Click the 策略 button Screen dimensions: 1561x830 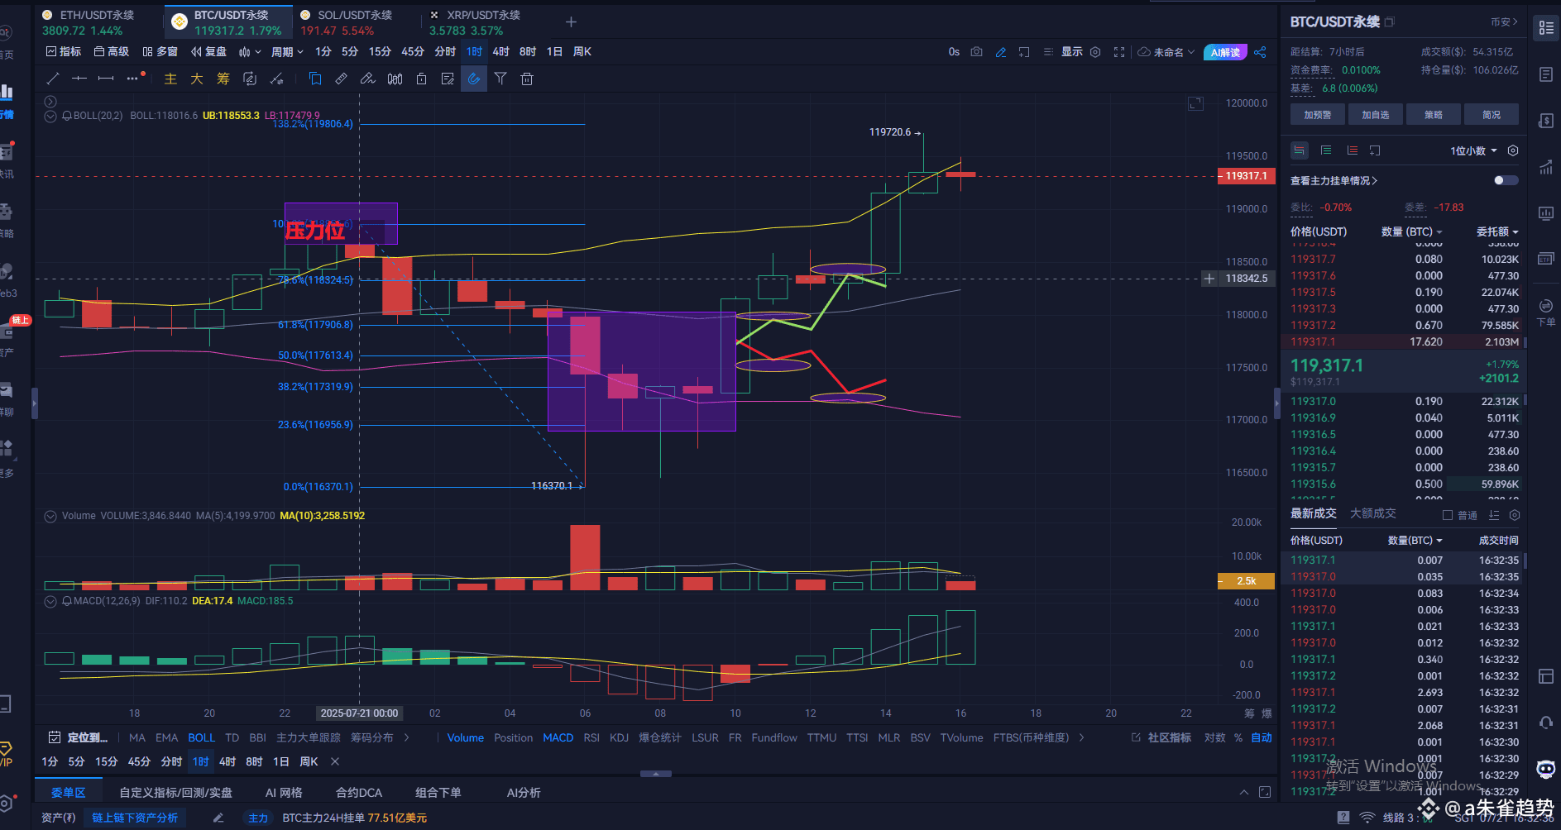(x=1434, y=114)
